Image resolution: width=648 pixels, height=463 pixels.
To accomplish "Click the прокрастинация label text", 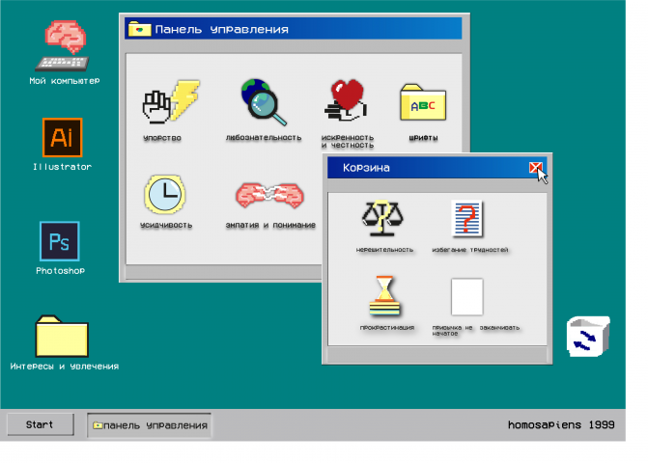I will [387, 328].
